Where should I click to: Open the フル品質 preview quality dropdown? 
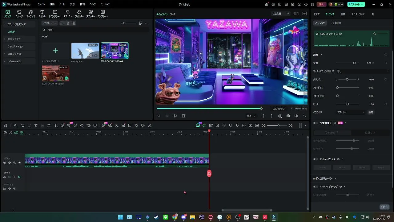tap(281, 14)
